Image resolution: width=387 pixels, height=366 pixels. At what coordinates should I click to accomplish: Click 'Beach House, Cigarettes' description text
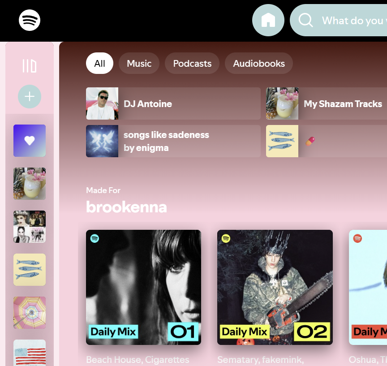(138, 360)
